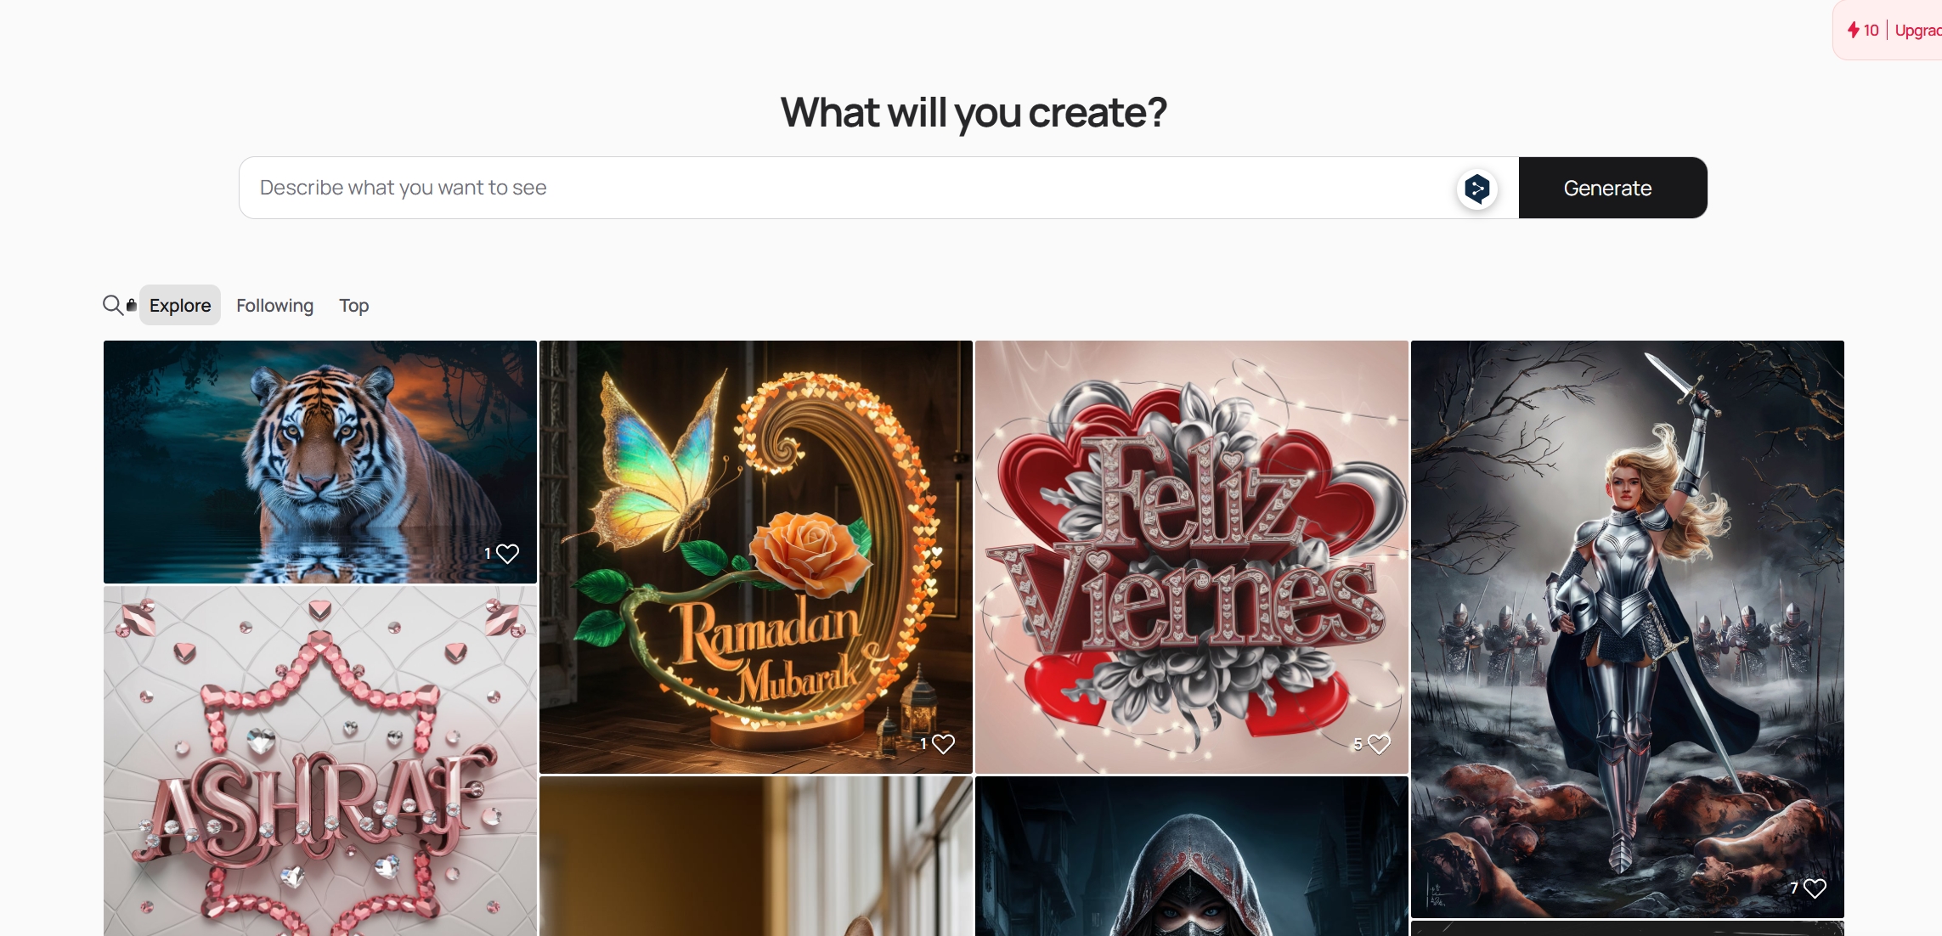This screenshot has height=936, width=1942.
Task: Open the hooded masked figure thumbnail
Action: (x=1192, y=856)
